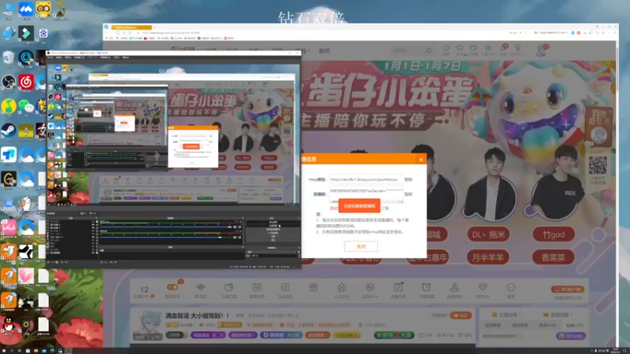Open the user avatar in Douyu header
This screenshot has width=630, height=354.
coord(542,50)
